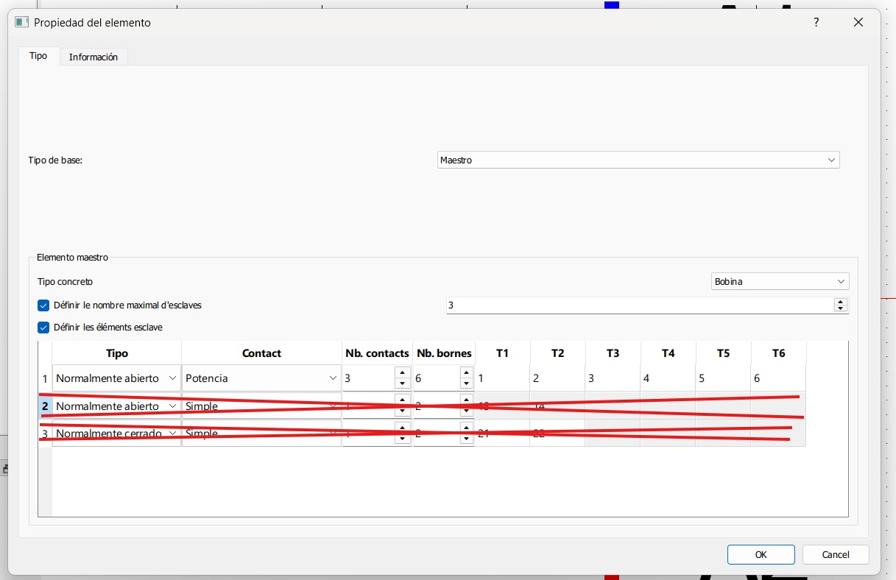Click the help question mark button

816,23
